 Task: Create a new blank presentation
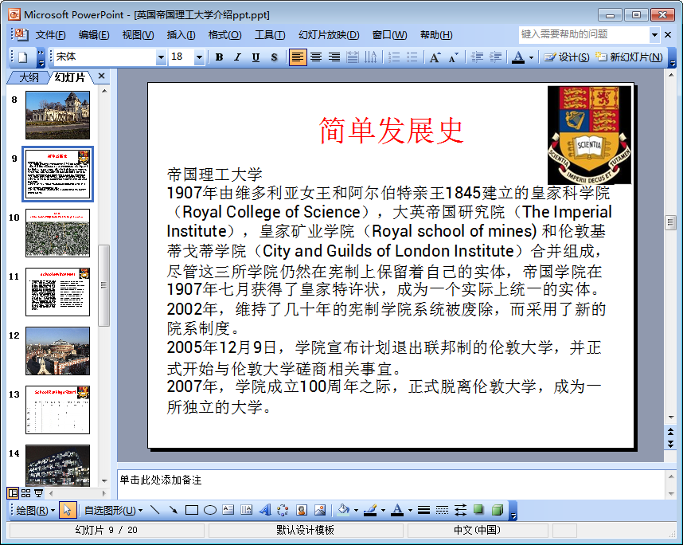point(22,57)
